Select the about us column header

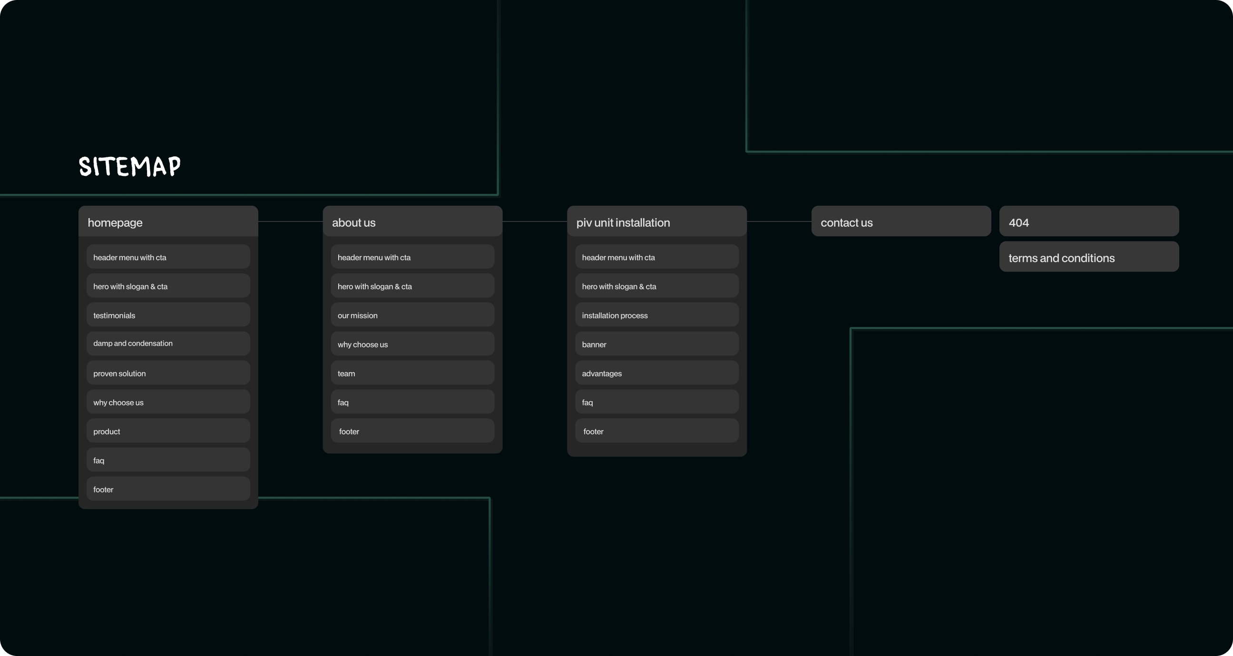[x=412, y=222]
